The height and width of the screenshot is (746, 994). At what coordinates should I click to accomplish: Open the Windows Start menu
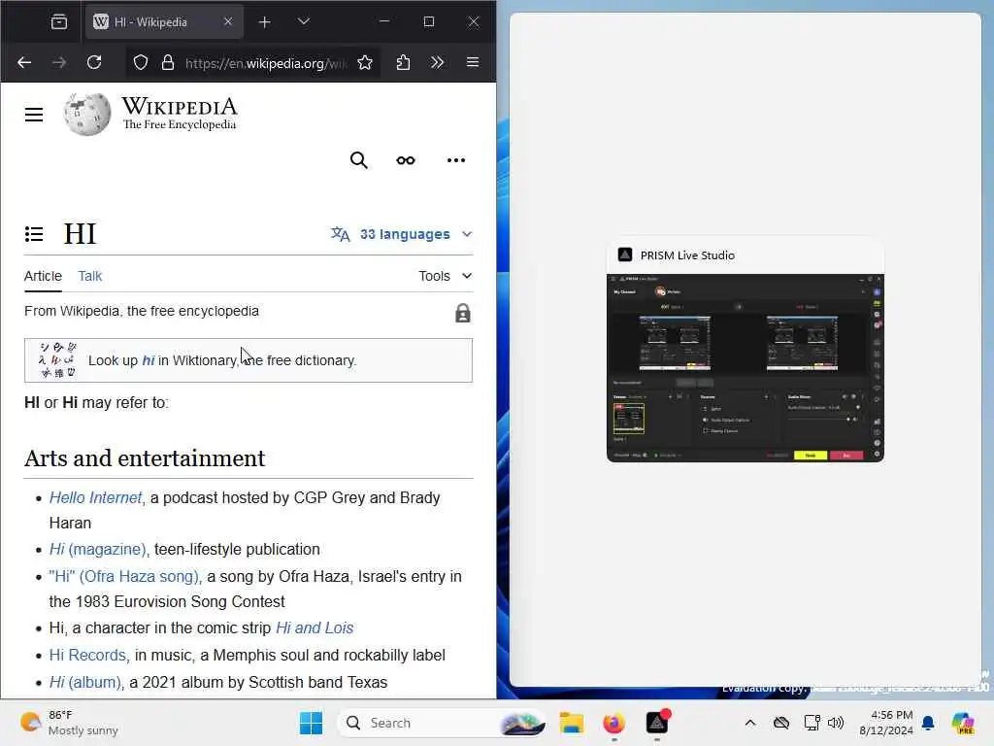point(311,723)
